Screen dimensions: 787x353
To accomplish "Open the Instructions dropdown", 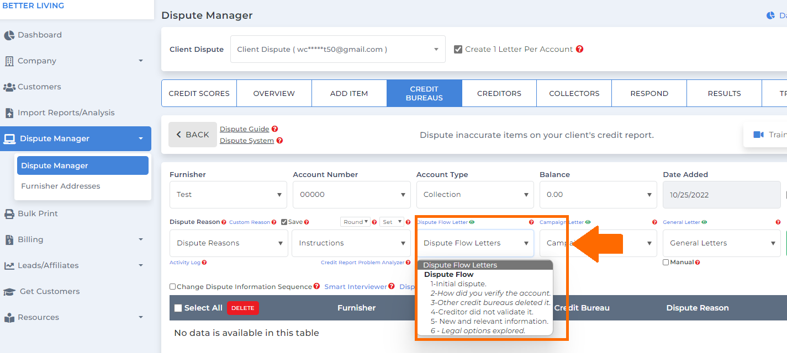I will tap(351, 243).
